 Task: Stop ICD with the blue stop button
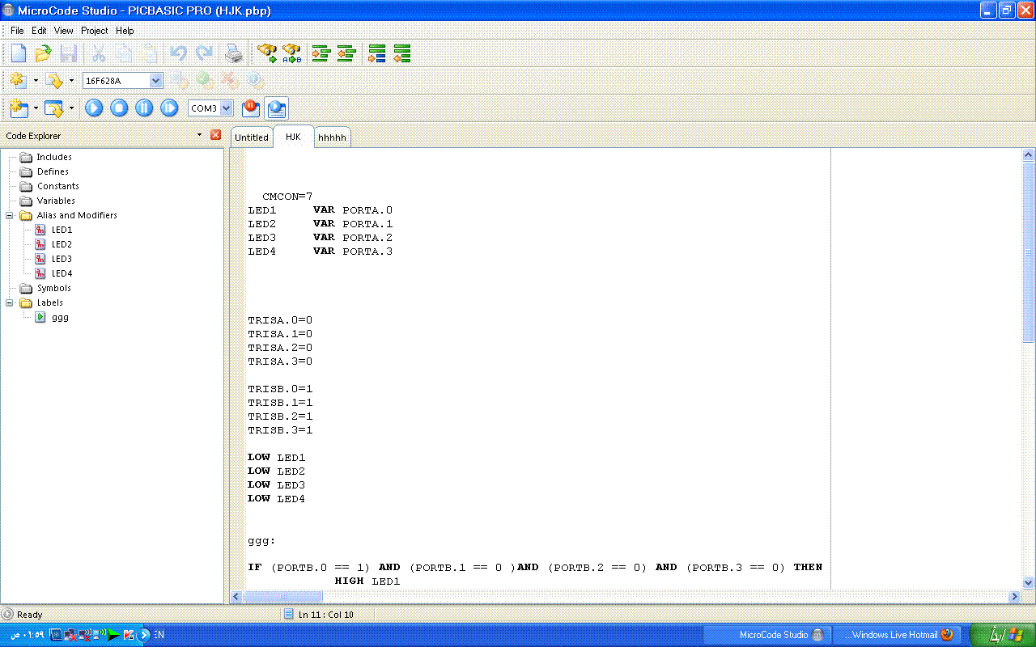coord(119,108)
